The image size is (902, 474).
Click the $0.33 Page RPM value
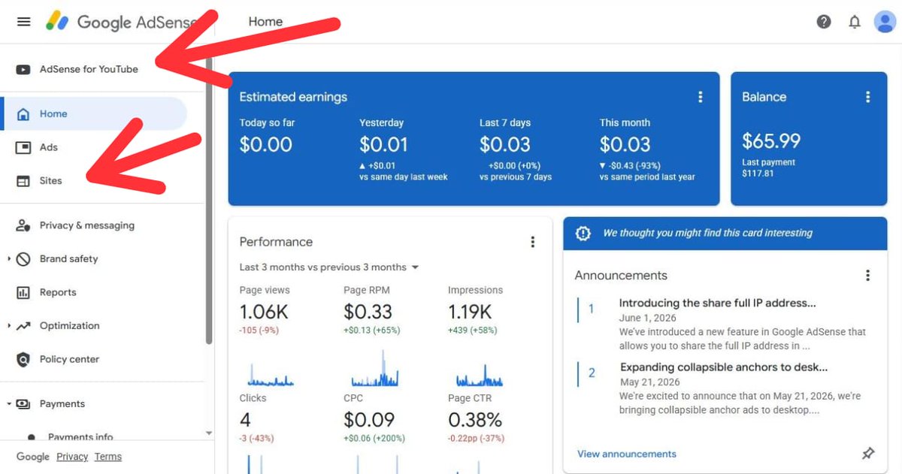368,312
